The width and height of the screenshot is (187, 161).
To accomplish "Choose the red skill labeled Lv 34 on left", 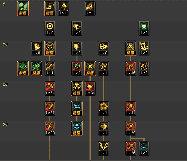I will tap(50, 88).
